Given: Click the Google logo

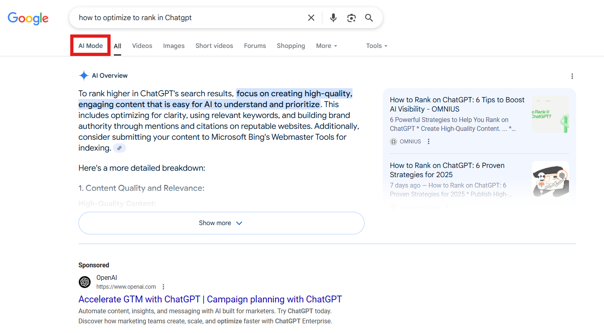Looking at the screenshot, I should [x=28, y=18].
